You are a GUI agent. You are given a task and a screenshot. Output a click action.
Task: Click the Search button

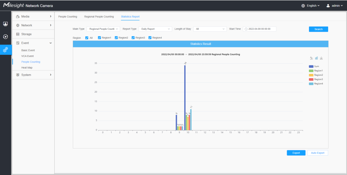tap(319, 29)
